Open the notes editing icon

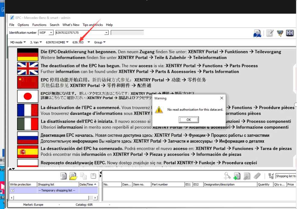[270, 33]
